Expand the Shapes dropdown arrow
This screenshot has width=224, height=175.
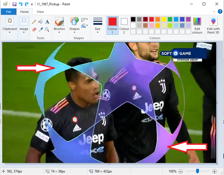(74, 32)
